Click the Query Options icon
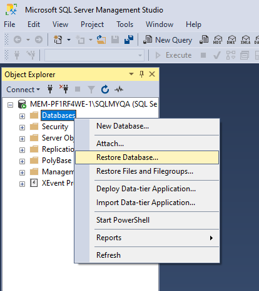 coord(245,55)
